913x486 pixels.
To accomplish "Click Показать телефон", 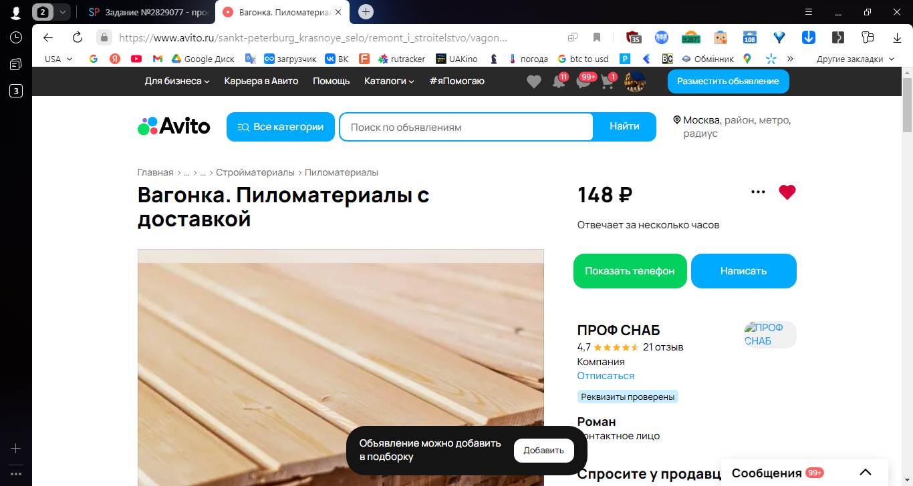I will (630, 271).
